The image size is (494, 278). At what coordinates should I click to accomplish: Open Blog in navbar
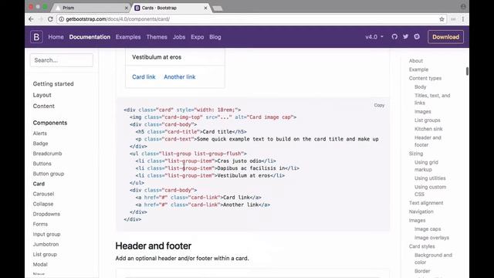(215, 37)
